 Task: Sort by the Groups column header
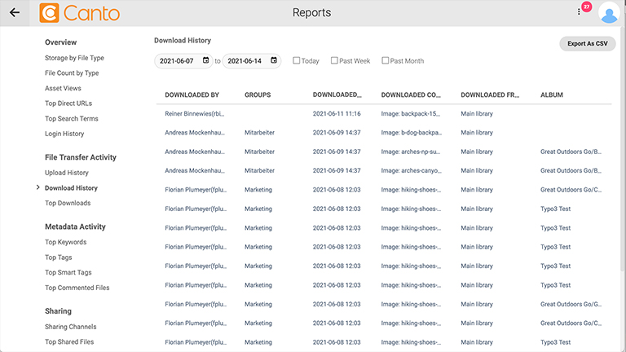(x=258, y=95)
